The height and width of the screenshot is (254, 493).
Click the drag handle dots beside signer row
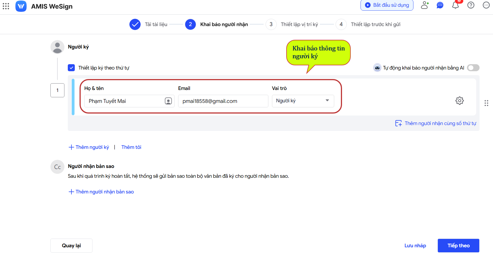point(486,103)
